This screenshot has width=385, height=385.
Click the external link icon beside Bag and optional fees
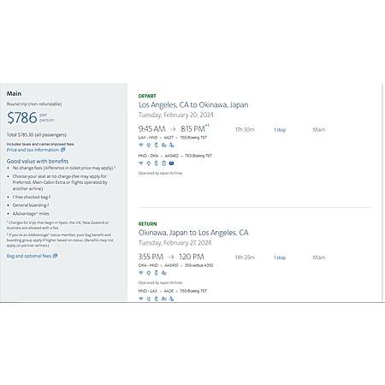(x=55, y=256)
